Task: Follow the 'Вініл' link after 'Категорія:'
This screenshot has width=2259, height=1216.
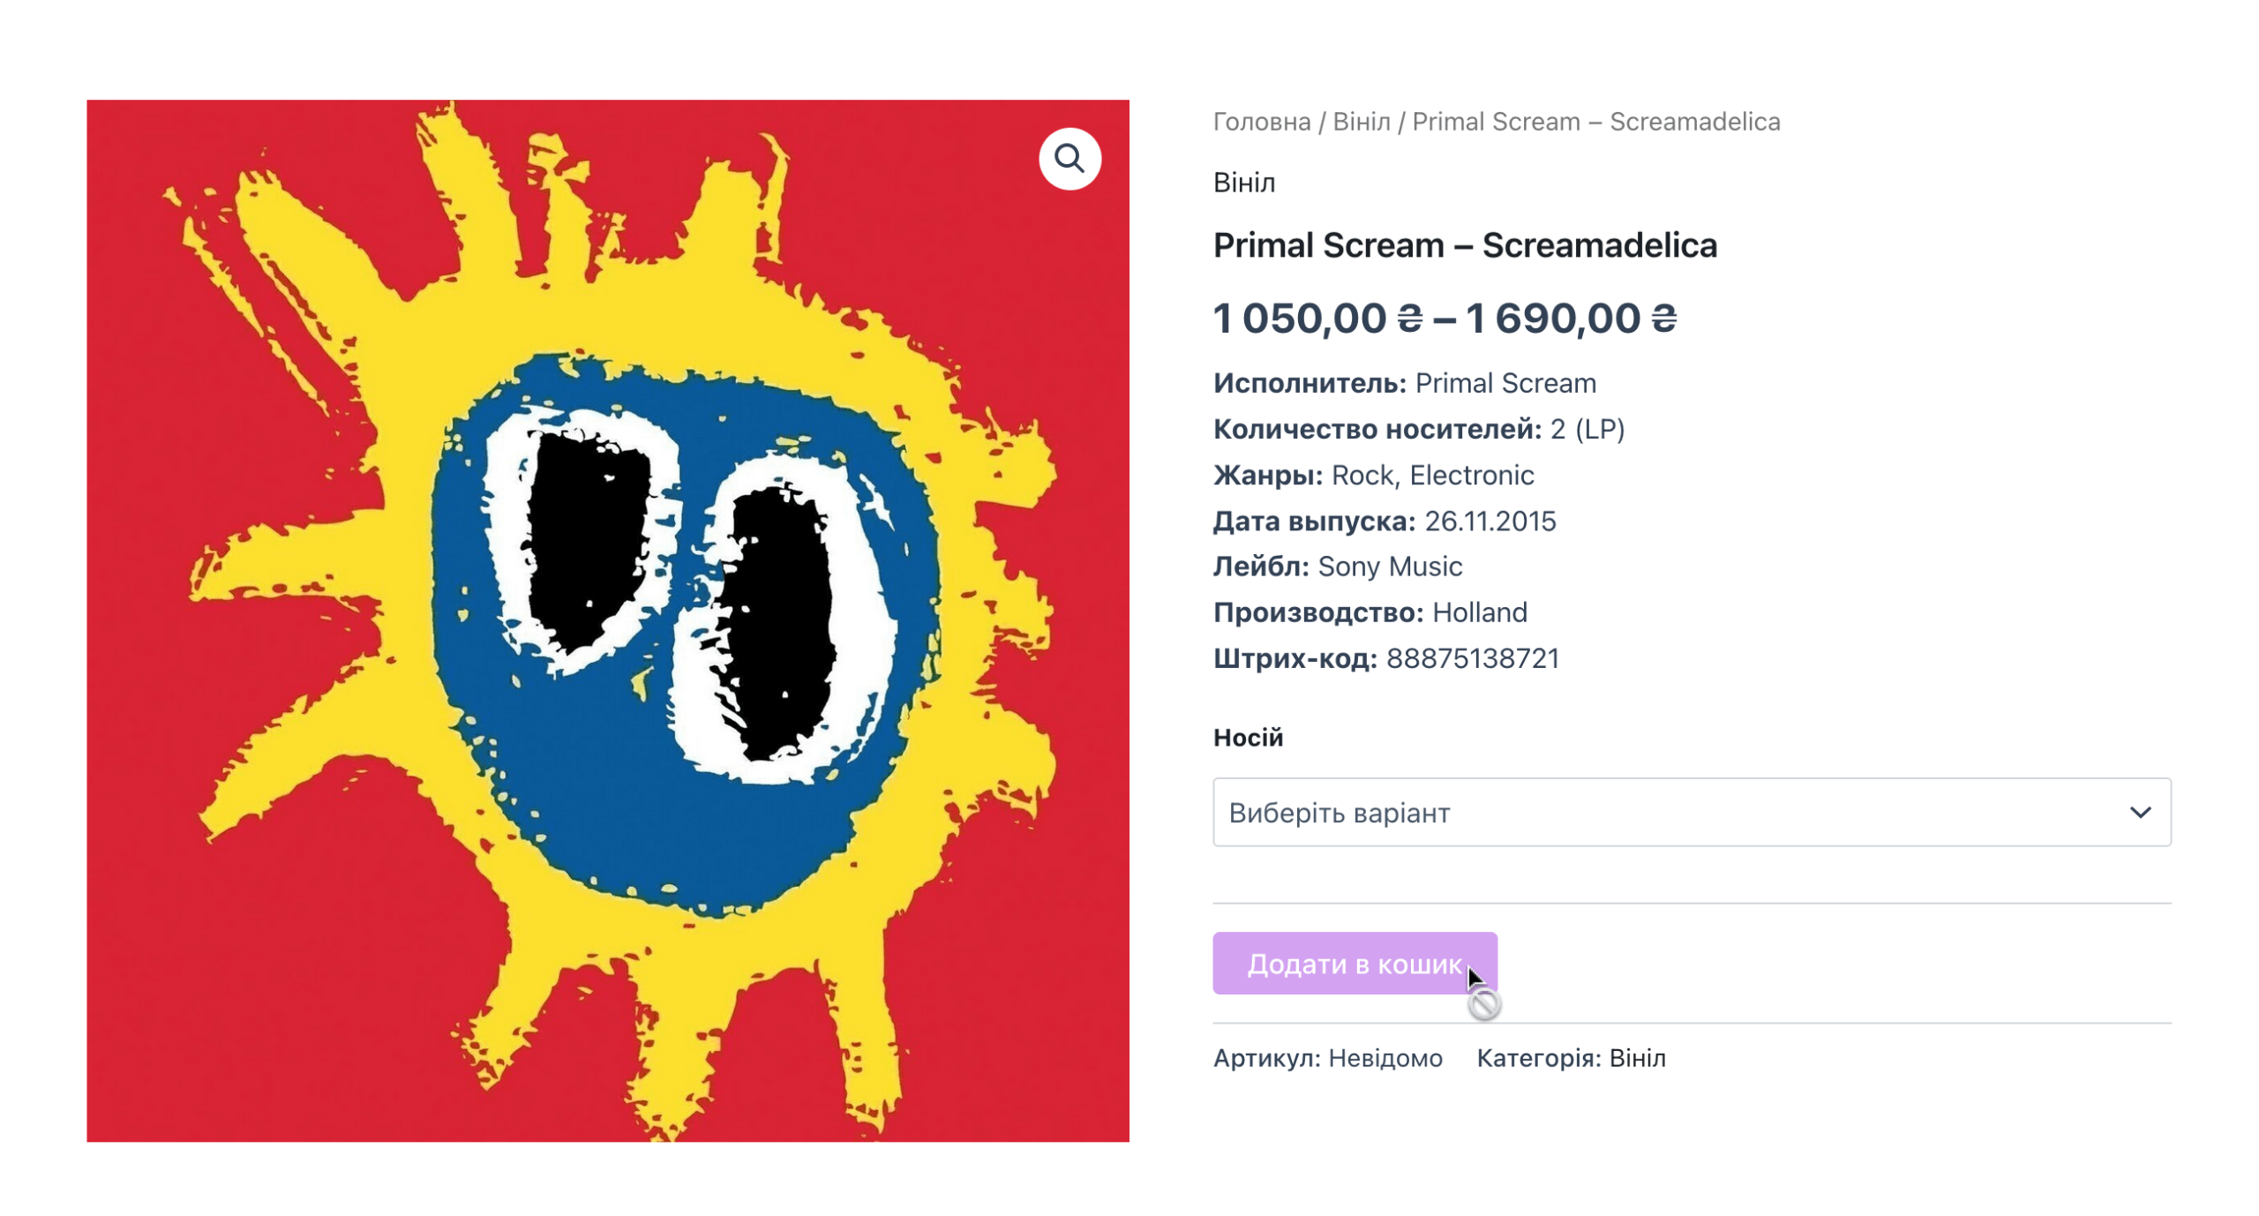Action: pos(1638,1057)
